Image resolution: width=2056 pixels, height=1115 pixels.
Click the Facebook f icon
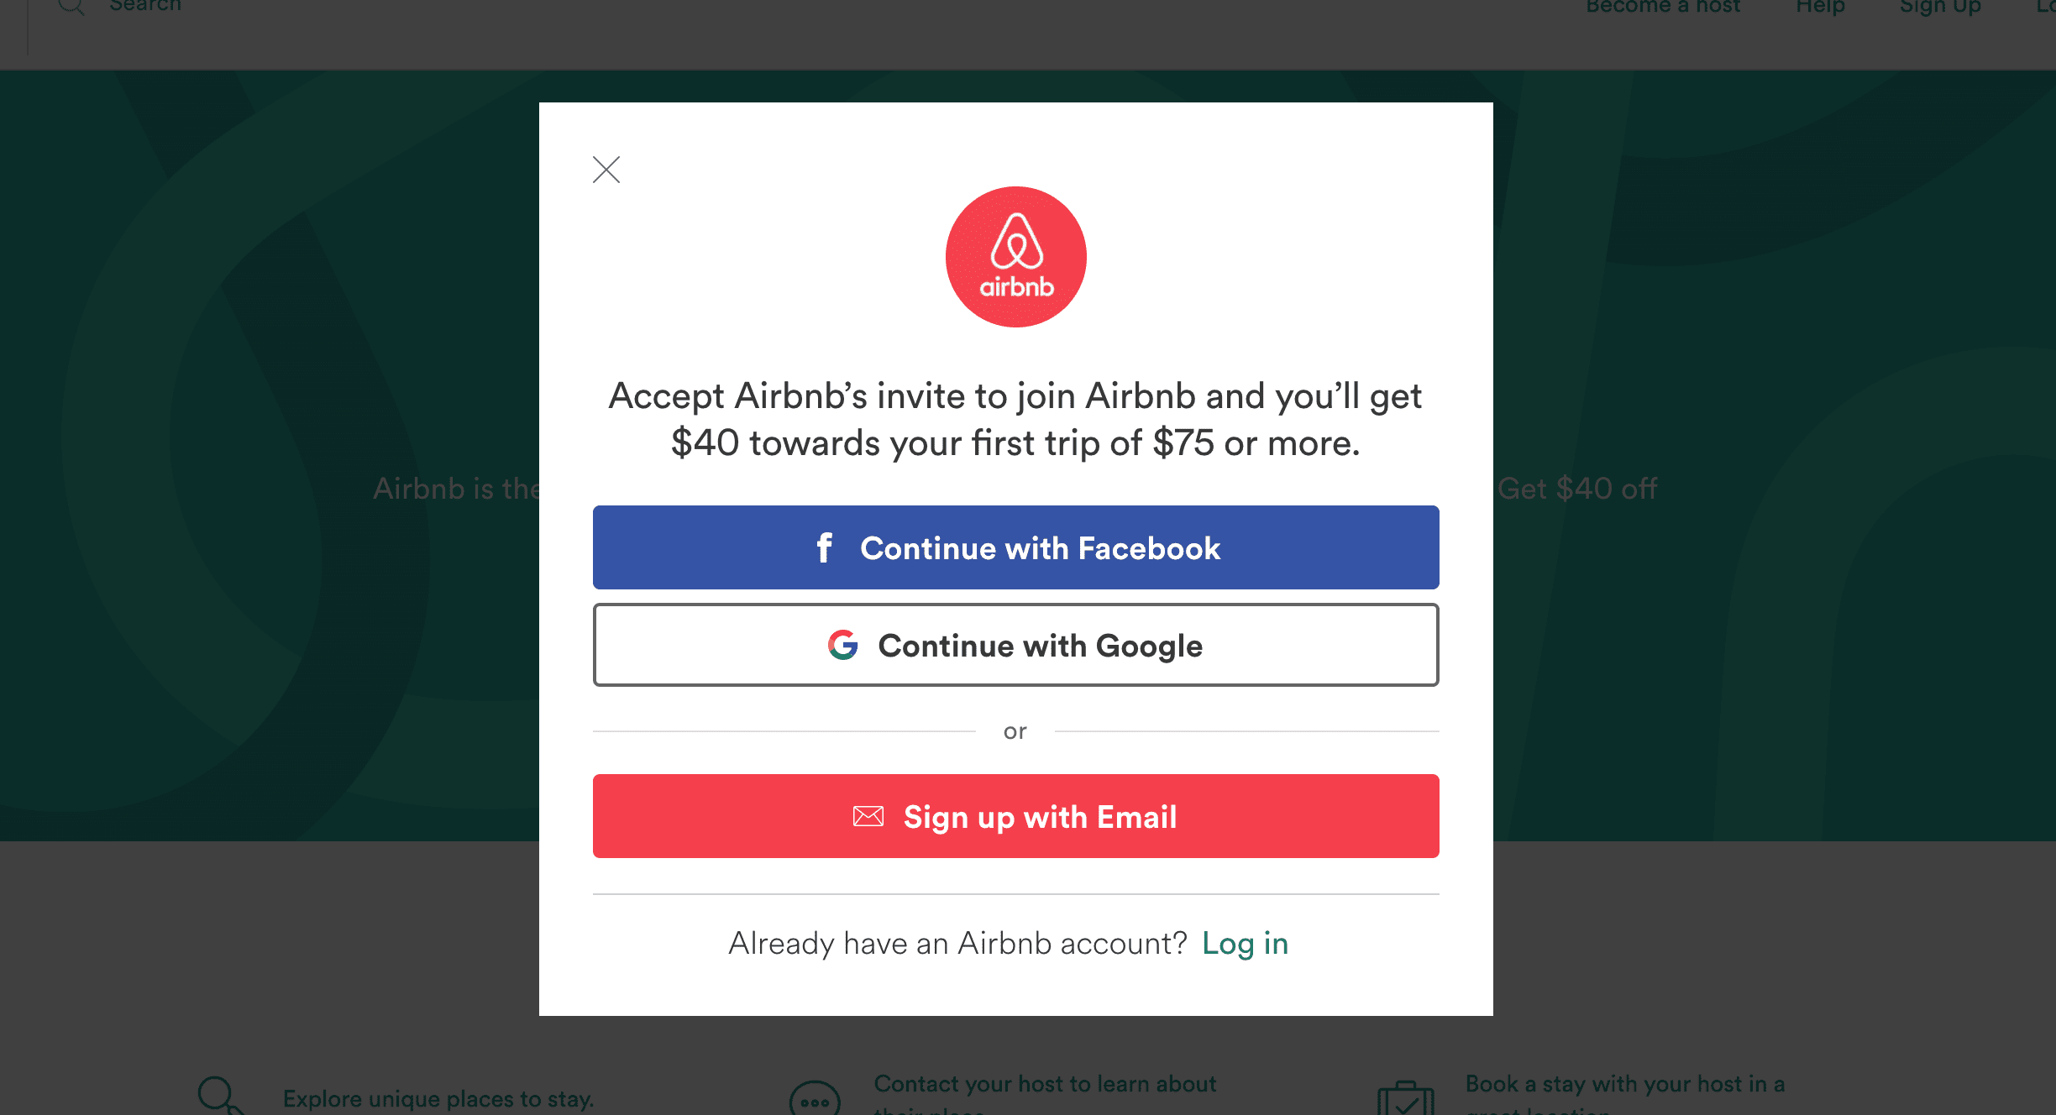(x=825, y=547)
